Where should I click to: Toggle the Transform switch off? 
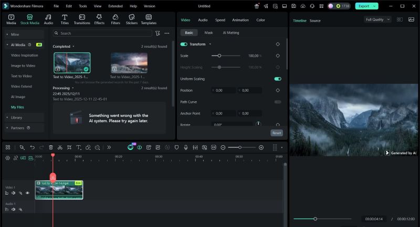pyautogui.click(x=184, y=44)
